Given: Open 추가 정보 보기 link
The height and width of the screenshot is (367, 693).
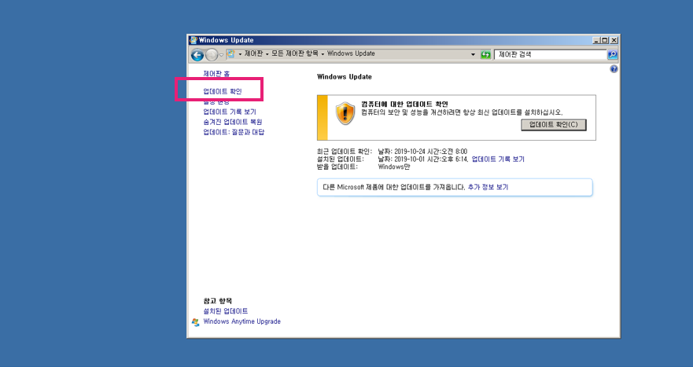Looking at the screenshot, I should 488,187.
